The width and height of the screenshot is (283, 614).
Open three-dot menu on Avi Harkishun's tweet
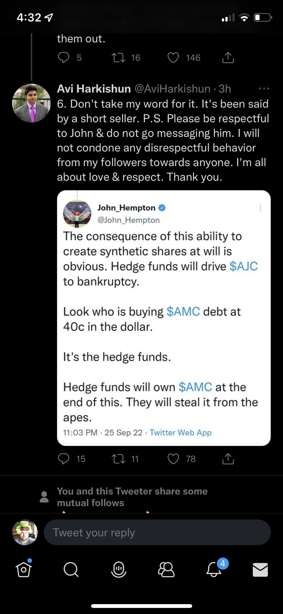coord(264,89)
